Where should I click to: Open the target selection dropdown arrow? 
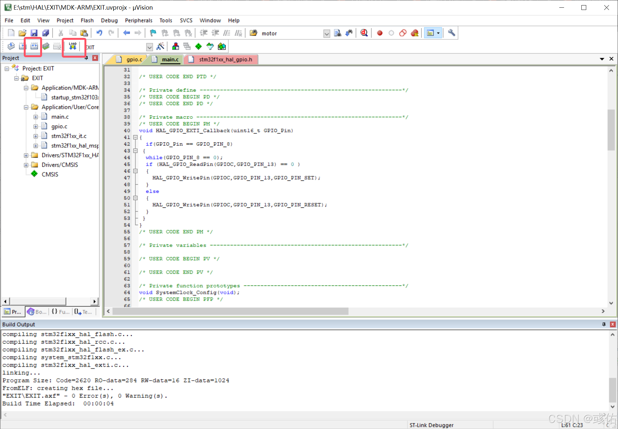point(150,47)
